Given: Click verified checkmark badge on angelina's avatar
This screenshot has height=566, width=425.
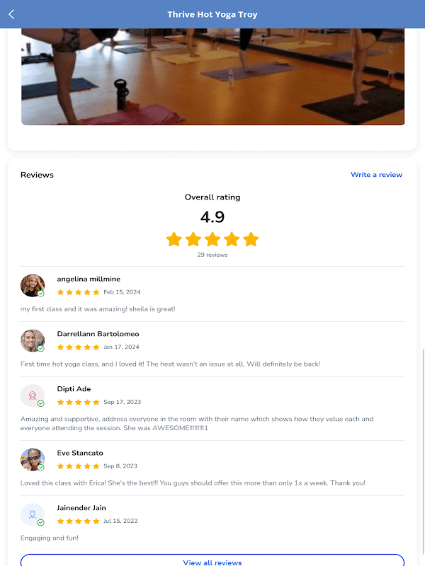Looking at the screenshot, I should (41, 294).
